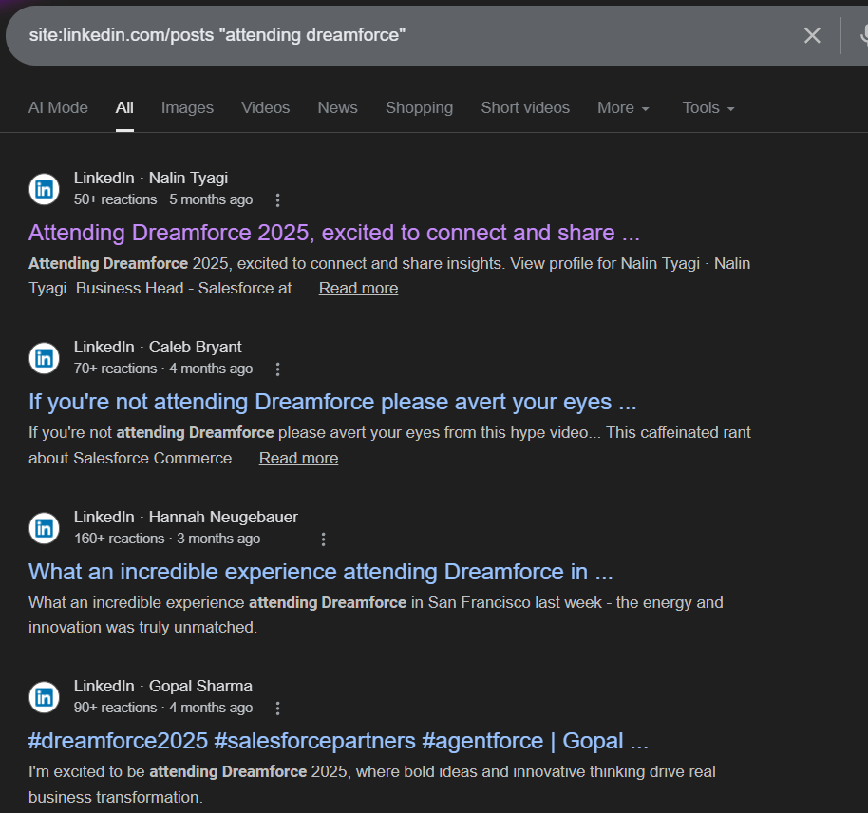Viewport: 868px width, 813px height.
Task: Switch to the News tab
Action: 337,108
